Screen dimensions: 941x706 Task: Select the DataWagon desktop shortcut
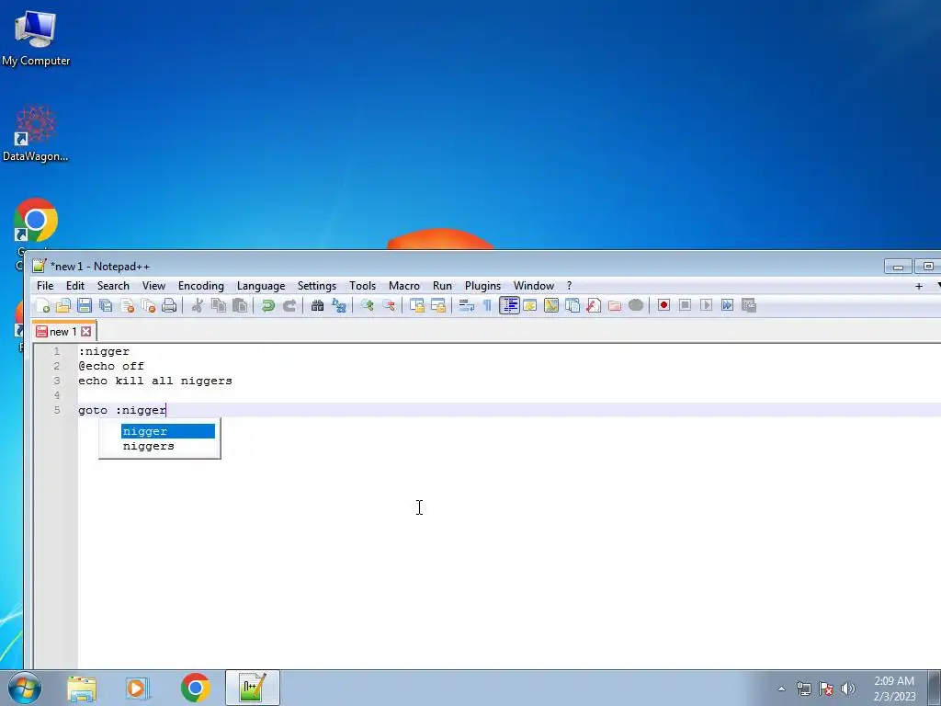click(36, 133)
